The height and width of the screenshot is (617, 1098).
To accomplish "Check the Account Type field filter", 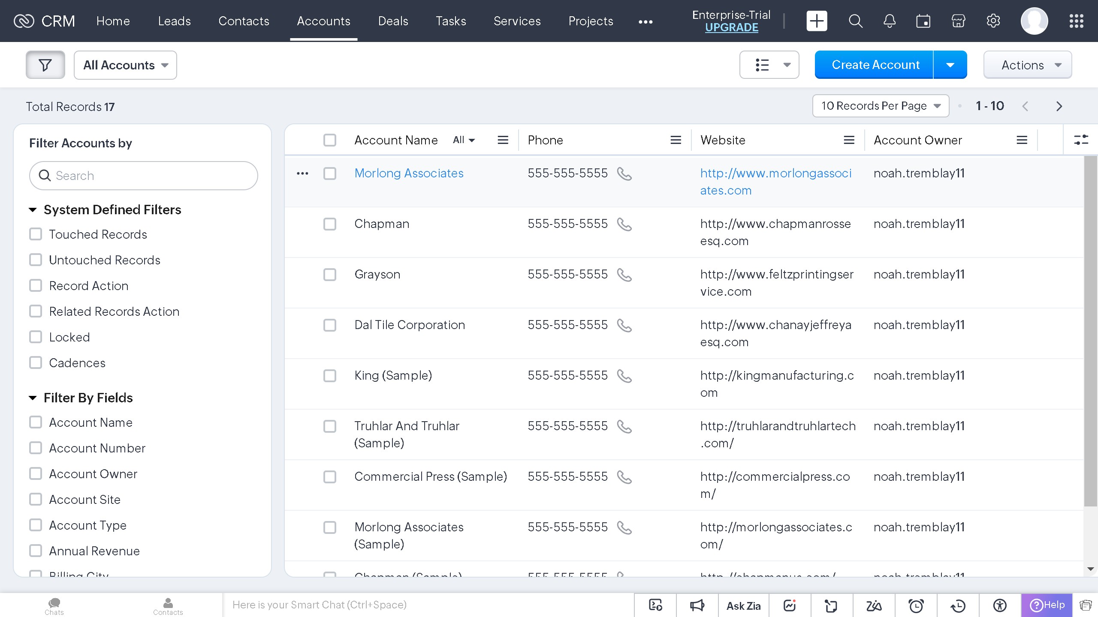I will tap(36, 525).
